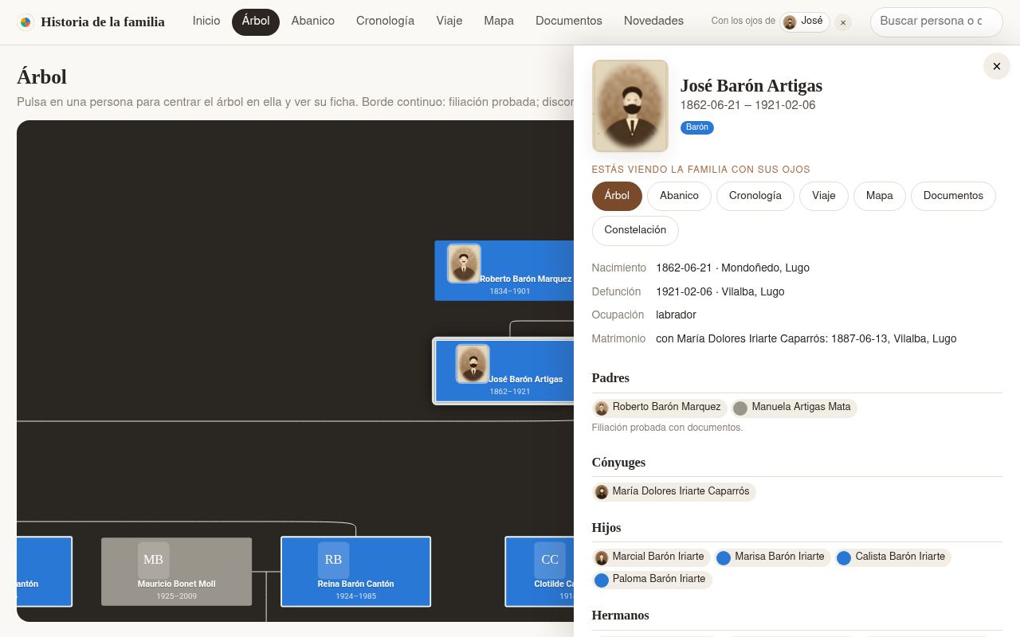Viewport: 1020px width, 637px height.
Task: Select José Barón Artigas node in the tree
Action: click(x=504, y=371)
